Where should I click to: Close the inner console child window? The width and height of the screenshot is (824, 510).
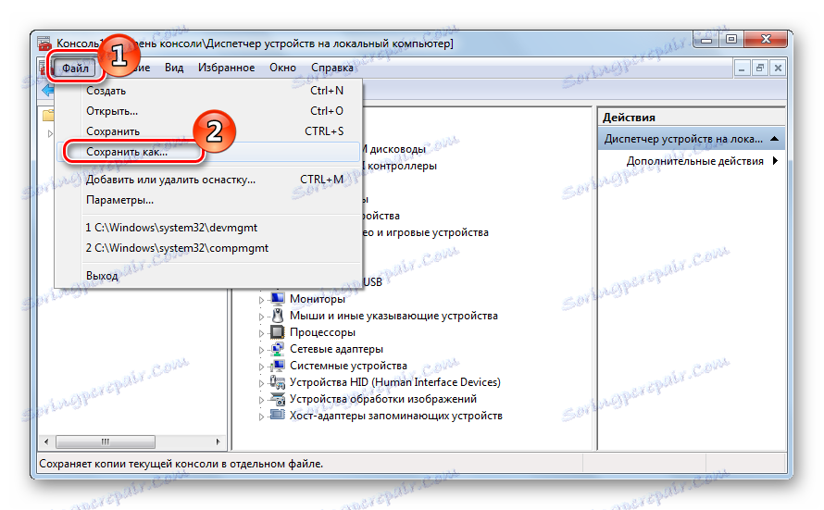point(779,68)
